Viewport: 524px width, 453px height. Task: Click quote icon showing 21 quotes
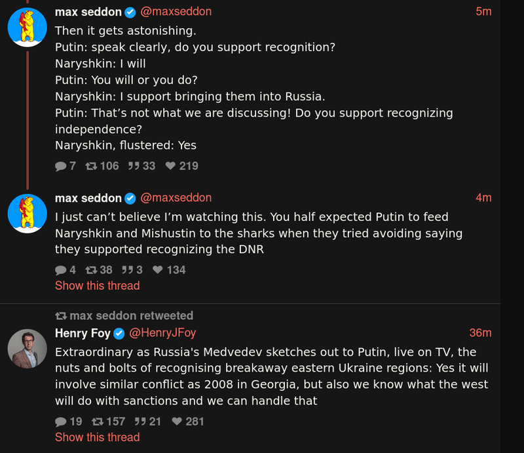pos(139,422)
